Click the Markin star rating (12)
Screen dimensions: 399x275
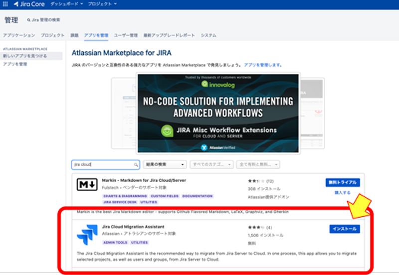pyautogui.click(x=260, y=181)
